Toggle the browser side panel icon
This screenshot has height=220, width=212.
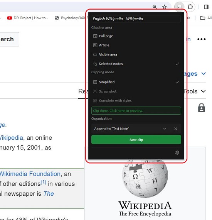pos(206,7)
